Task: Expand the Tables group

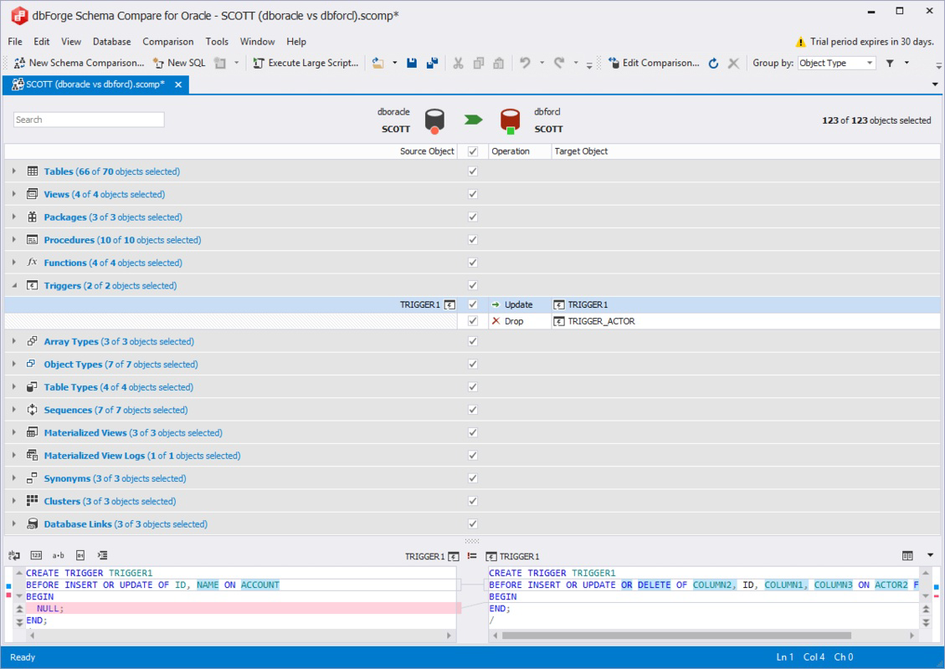Action: tap(14, 171)
